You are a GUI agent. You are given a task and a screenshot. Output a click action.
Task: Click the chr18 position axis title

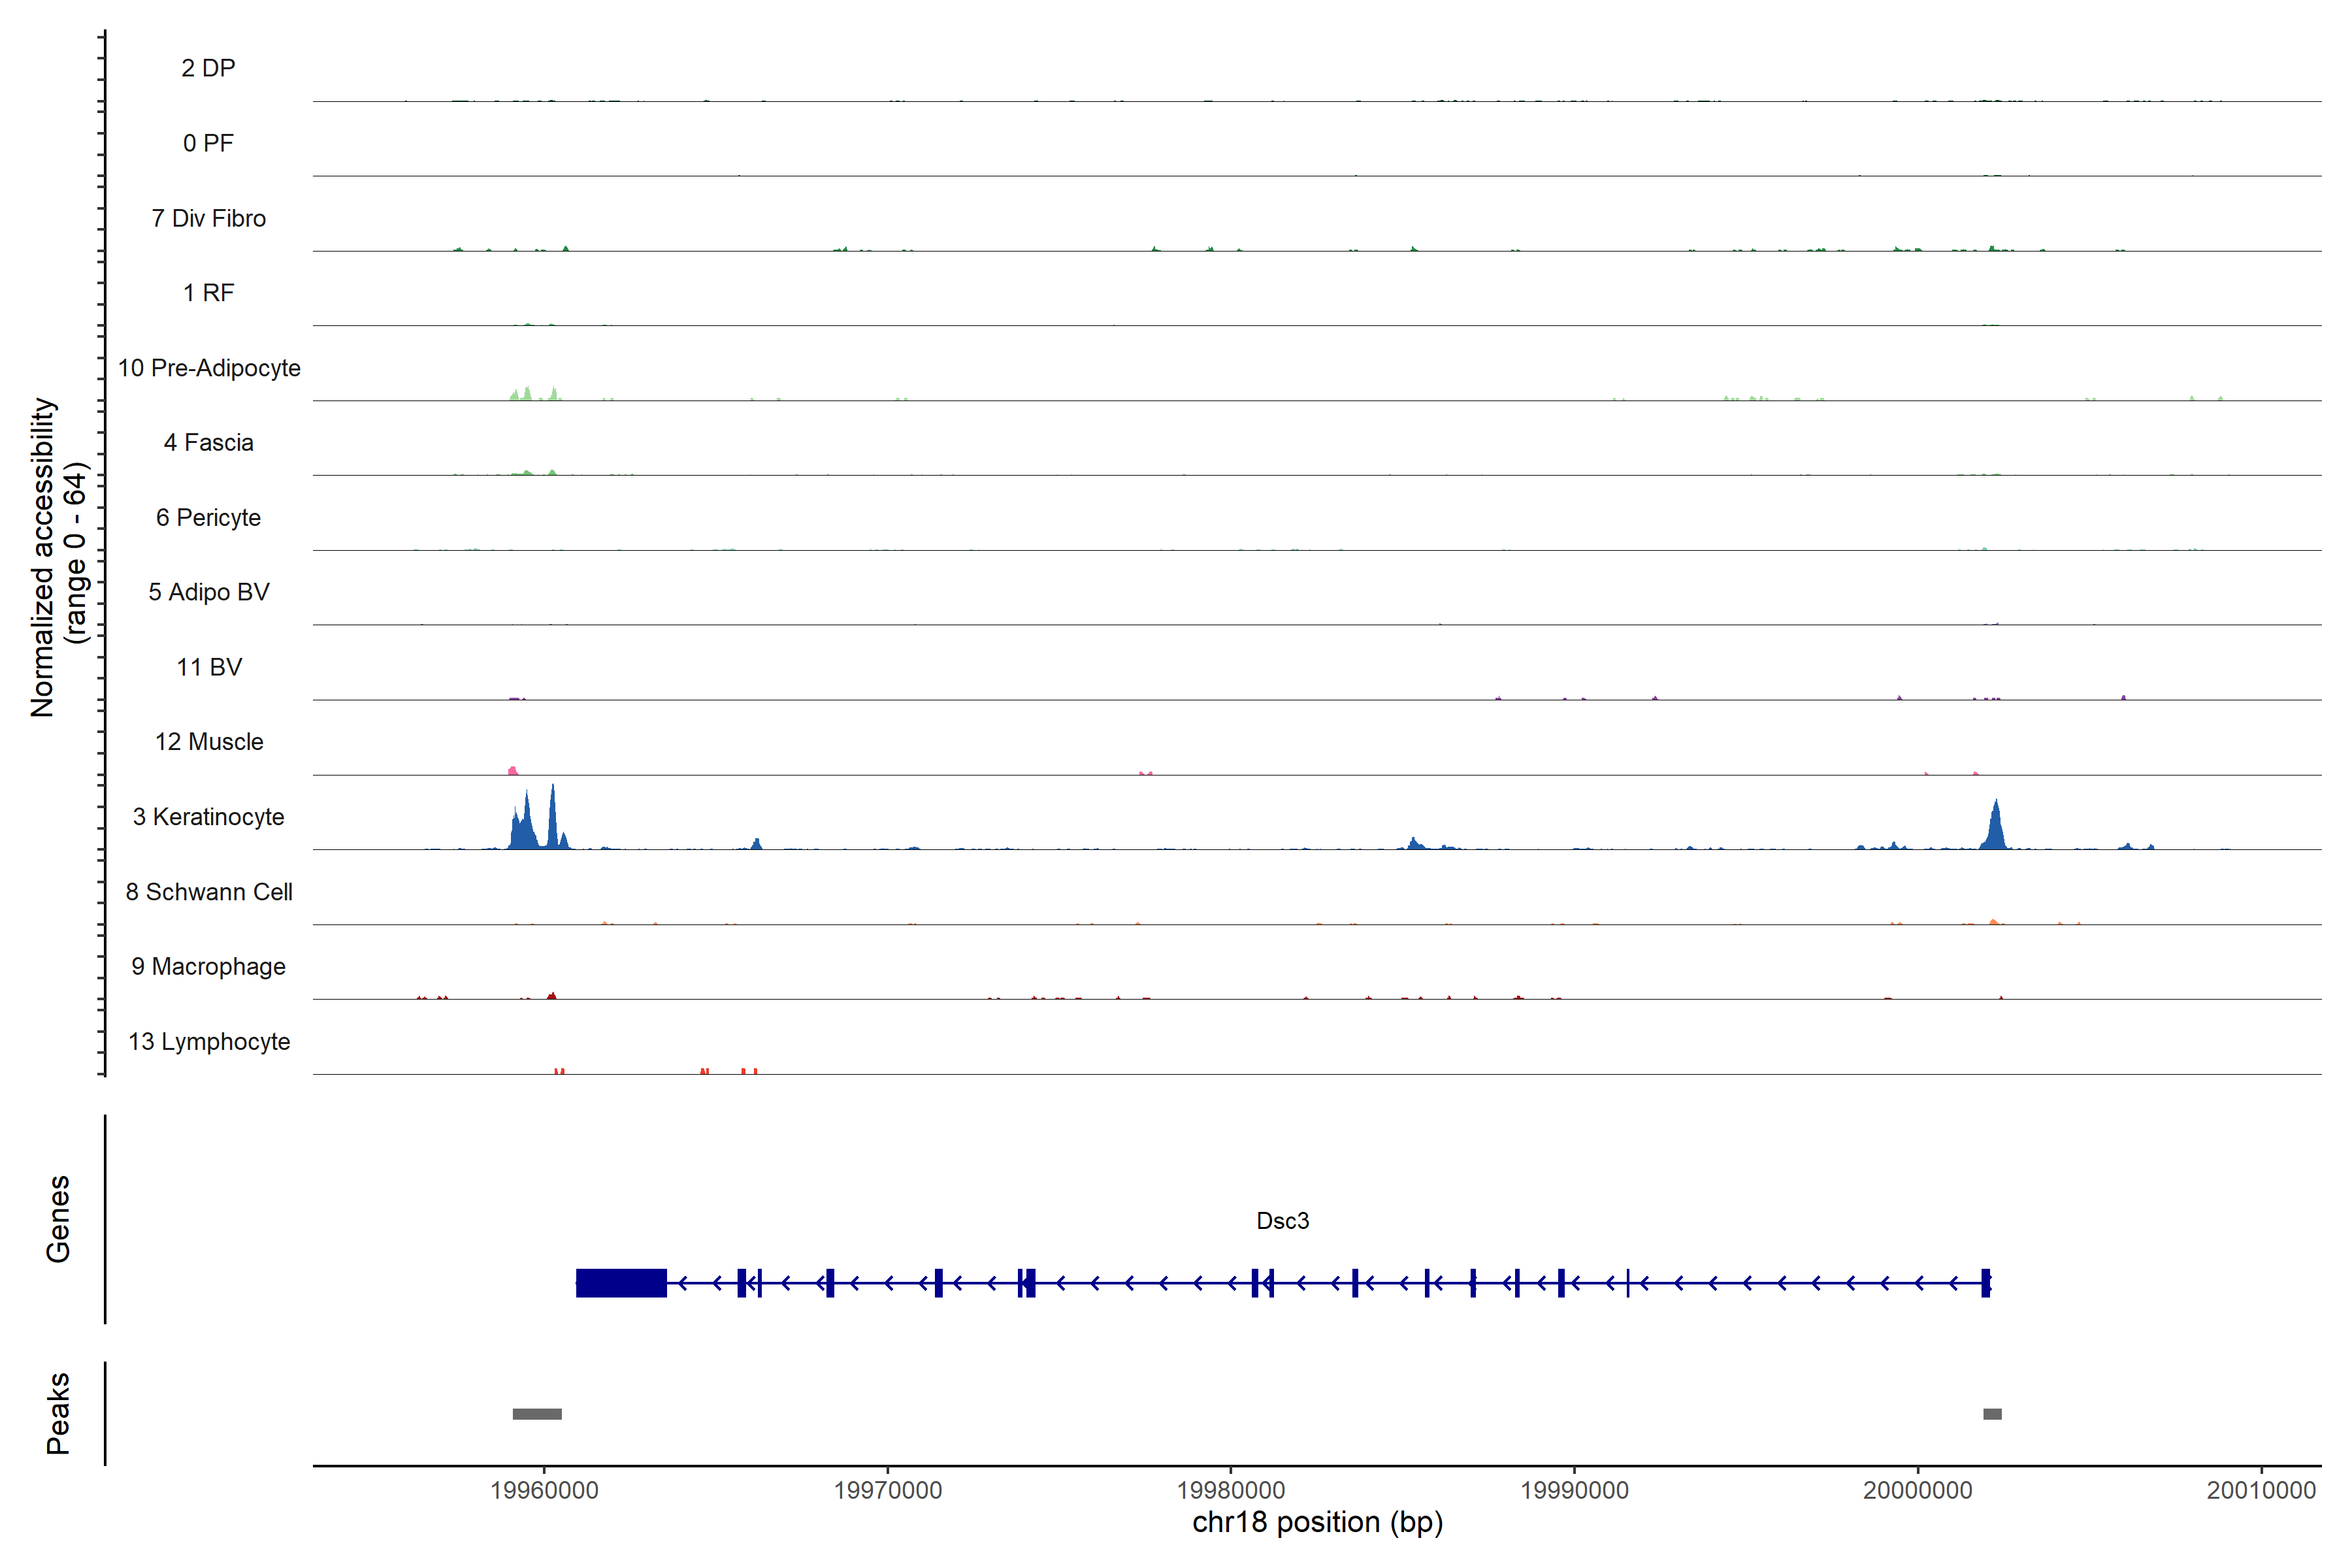[1317, 1523]
